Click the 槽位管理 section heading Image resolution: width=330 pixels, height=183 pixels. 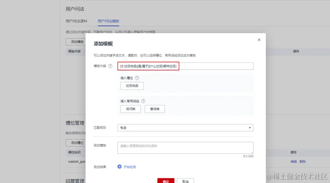[x=75, y=123]
